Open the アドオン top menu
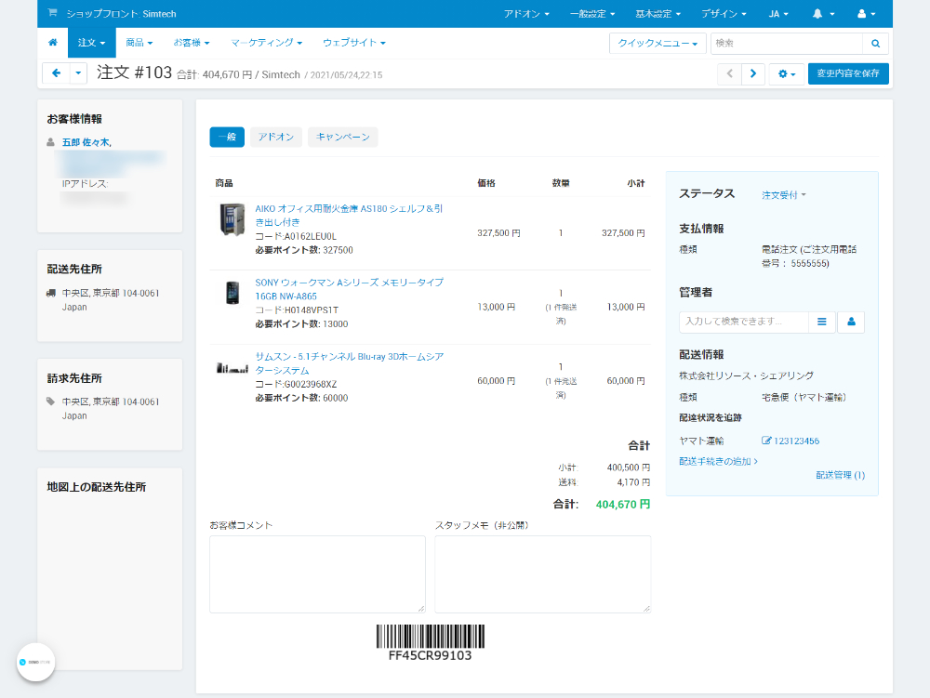Viewport: 930px width, 698px height. tap(526, 14)
